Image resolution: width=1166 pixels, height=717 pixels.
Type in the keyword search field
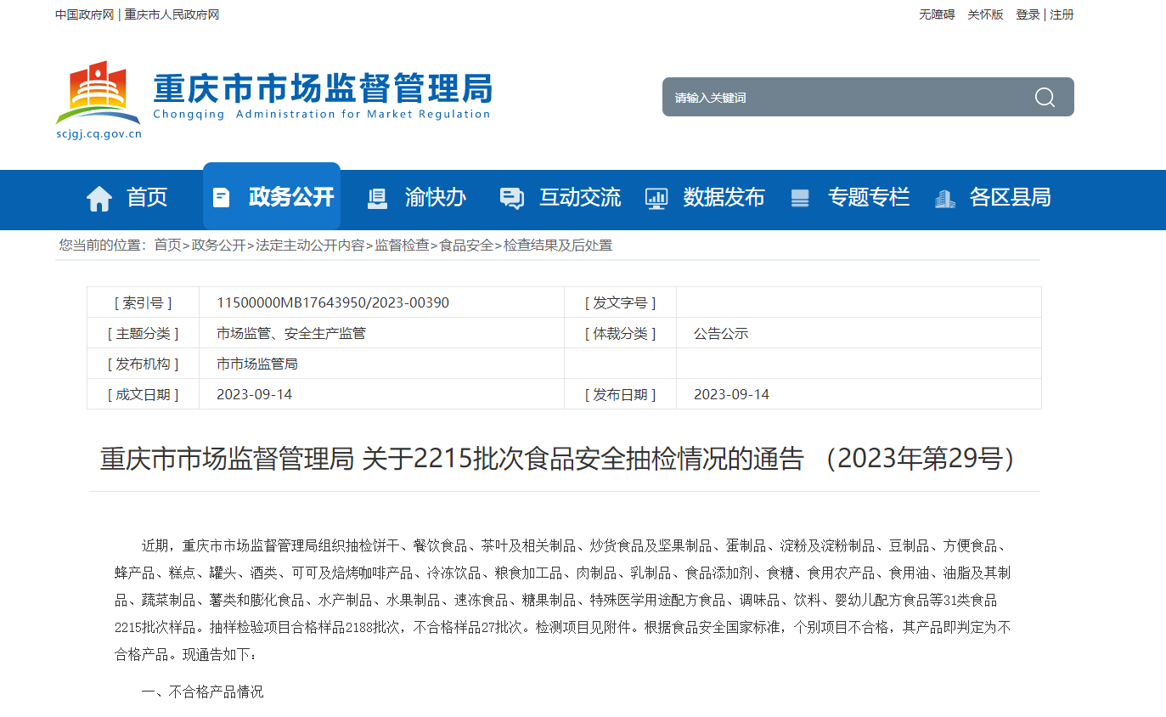(841, 98)
